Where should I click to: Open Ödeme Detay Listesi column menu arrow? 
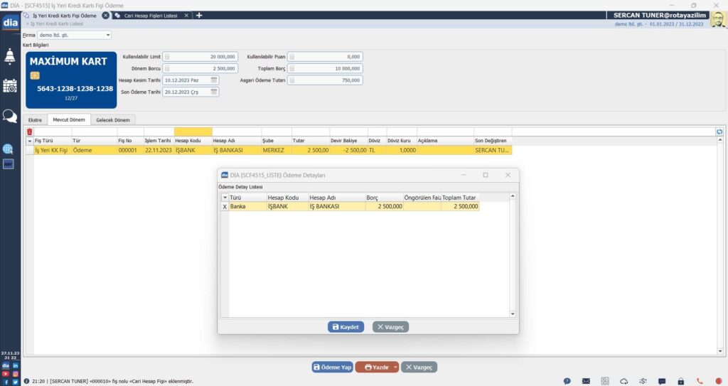pyautogui.click(x=225, y=198)
